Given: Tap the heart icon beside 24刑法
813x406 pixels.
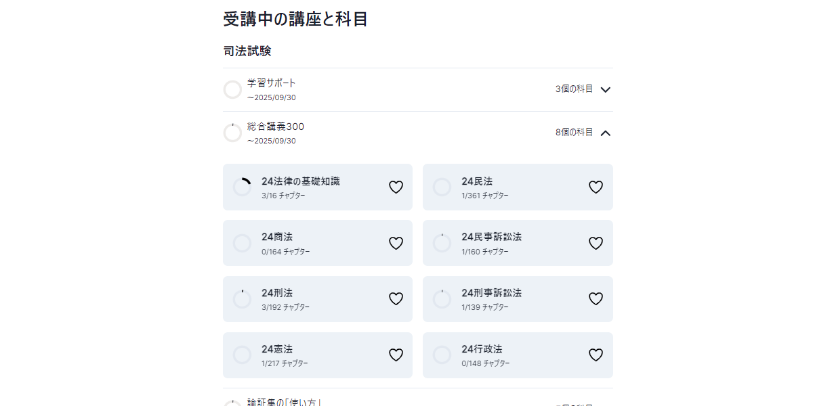Looking at the screenshot, I should click(396, 299).
